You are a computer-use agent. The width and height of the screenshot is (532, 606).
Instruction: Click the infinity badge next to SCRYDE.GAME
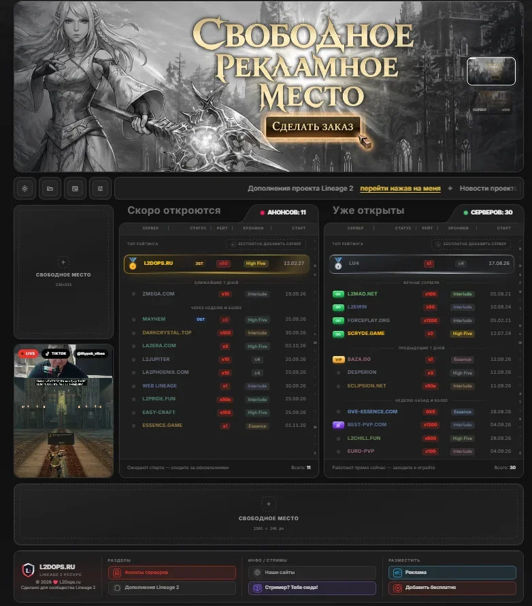(x=338, y=334)
